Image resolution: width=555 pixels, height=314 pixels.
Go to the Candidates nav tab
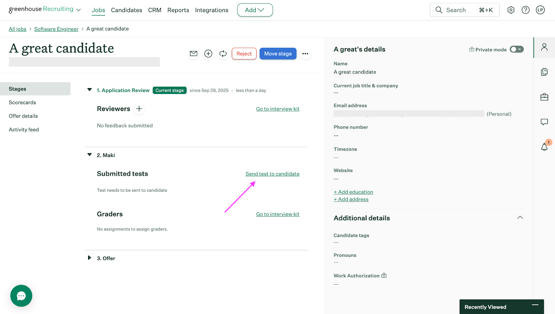(126, 10)
